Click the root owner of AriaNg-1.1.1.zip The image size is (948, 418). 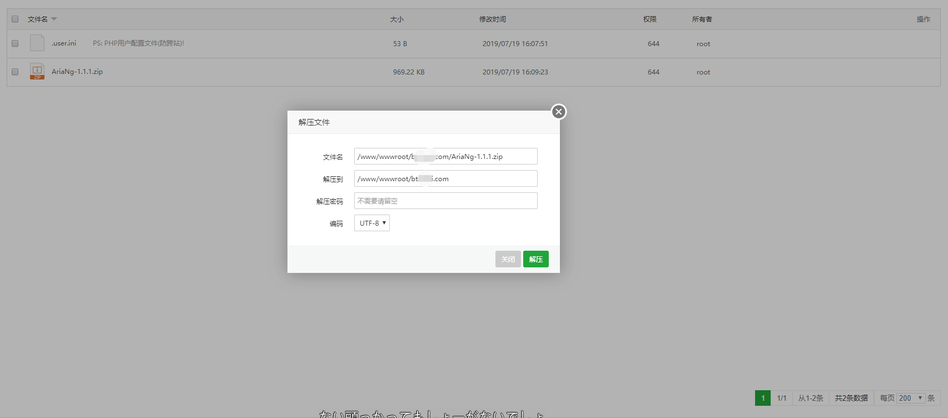point(703,72)
